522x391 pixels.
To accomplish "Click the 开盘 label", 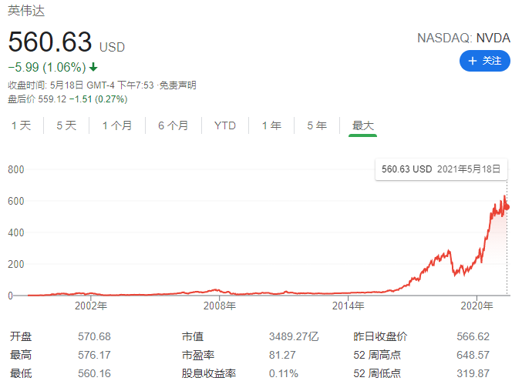I will tap(21, 336).
